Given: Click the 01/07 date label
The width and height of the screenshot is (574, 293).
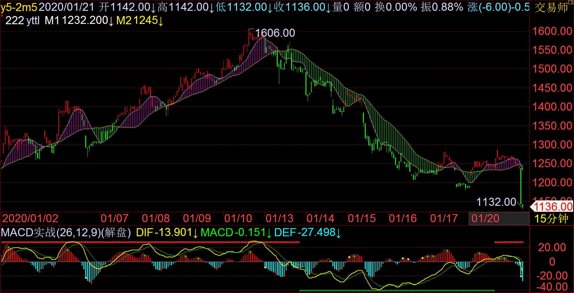Looking at the screenshot, I should (x=114, y=218).
